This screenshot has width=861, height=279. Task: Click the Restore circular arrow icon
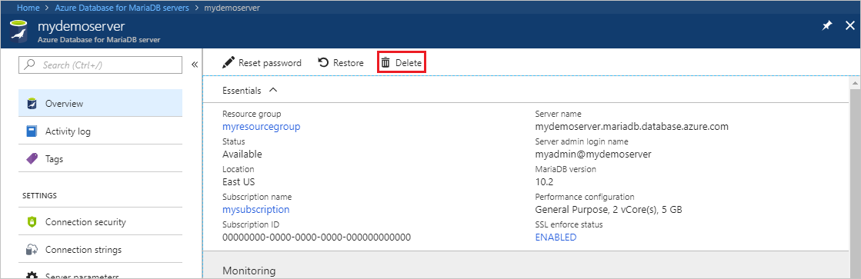tap(323, 62)
